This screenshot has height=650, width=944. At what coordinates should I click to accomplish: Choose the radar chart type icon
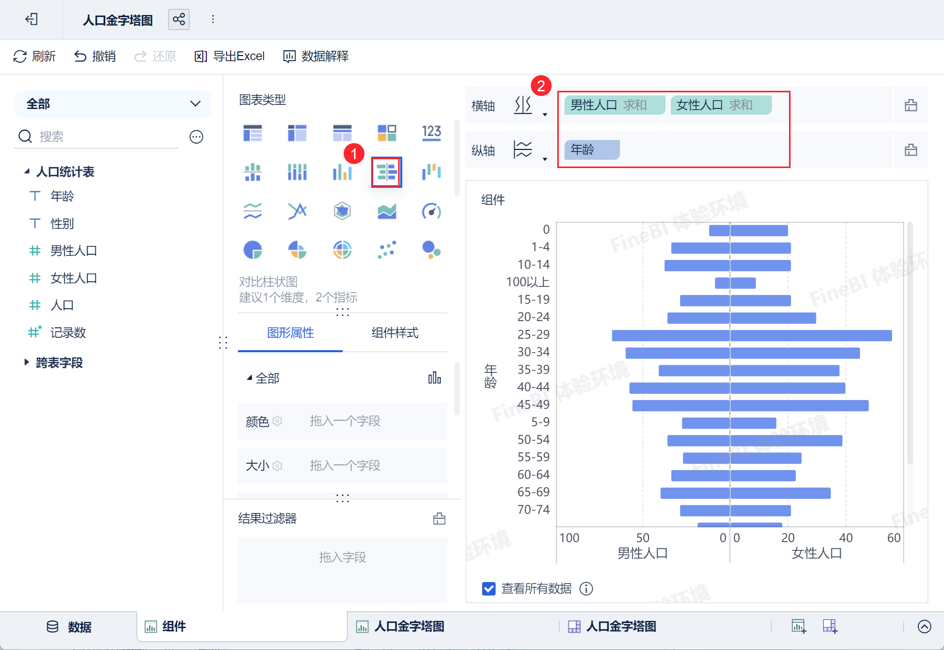pos(342,211)
